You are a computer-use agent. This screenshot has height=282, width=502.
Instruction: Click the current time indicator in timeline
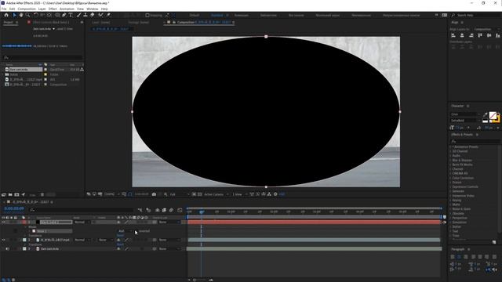coord(202,211)
